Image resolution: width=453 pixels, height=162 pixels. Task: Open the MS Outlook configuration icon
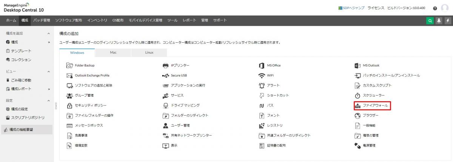[357, 65]
